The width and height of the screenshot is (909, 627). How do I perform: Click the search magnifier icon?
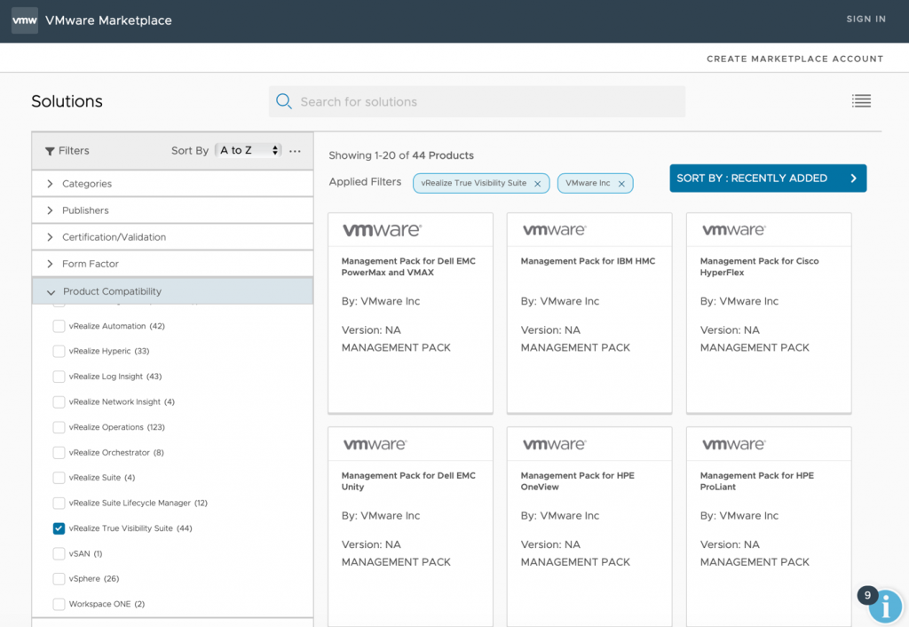(284, 101)
